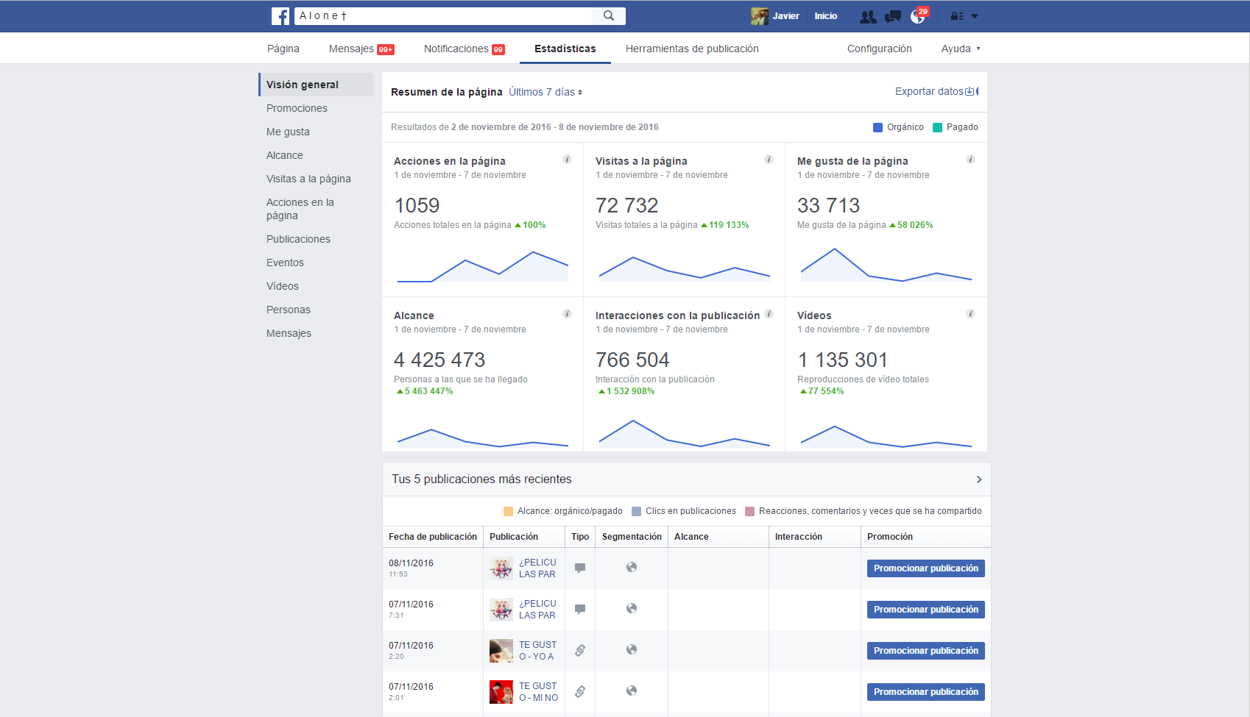Open the messages chat icon

[892, 16]
